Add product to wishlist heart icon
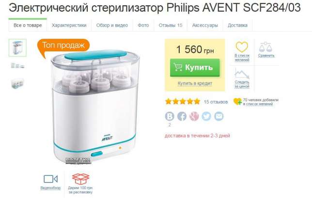The image size is (312, 204). 242,47
